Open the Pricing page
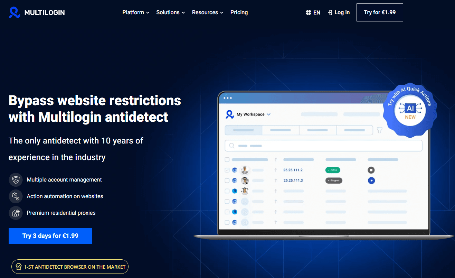The height and width of the screenshot is (278, 455). point(239,12)
